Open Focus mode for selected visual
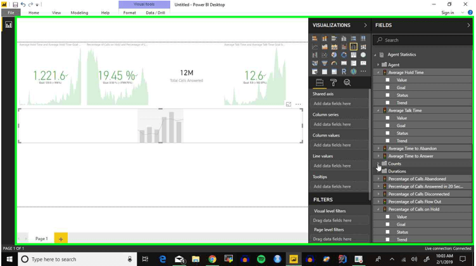 pyautogui.click(x=289, y=104)
